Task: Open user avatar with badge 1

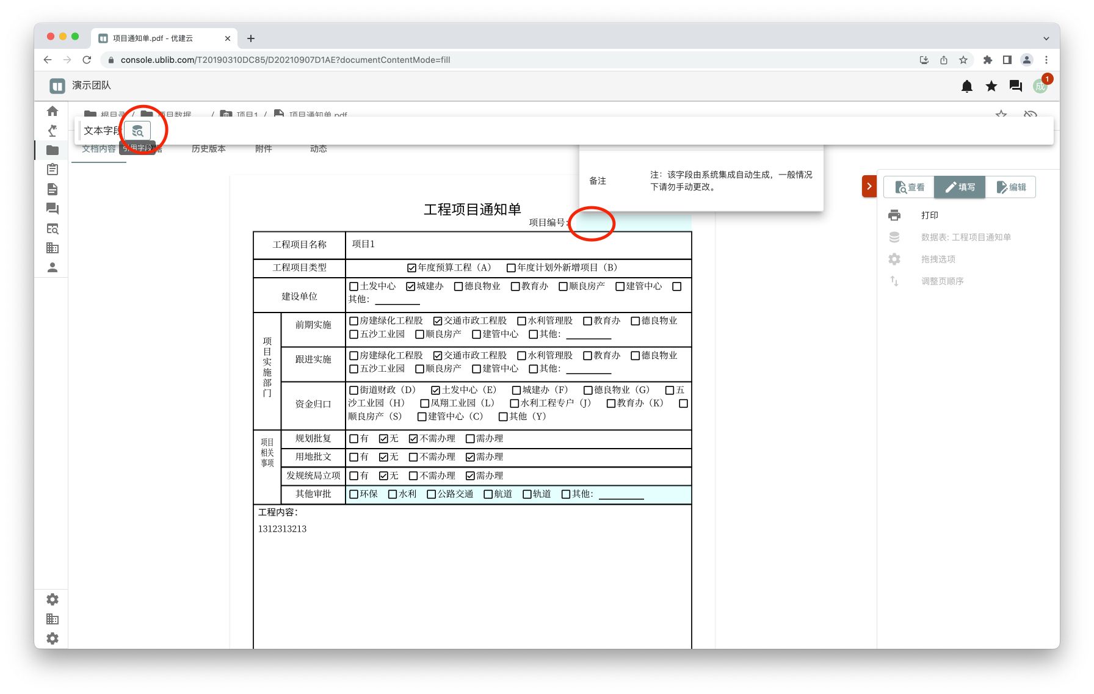Action: [x=1040, y=86]
